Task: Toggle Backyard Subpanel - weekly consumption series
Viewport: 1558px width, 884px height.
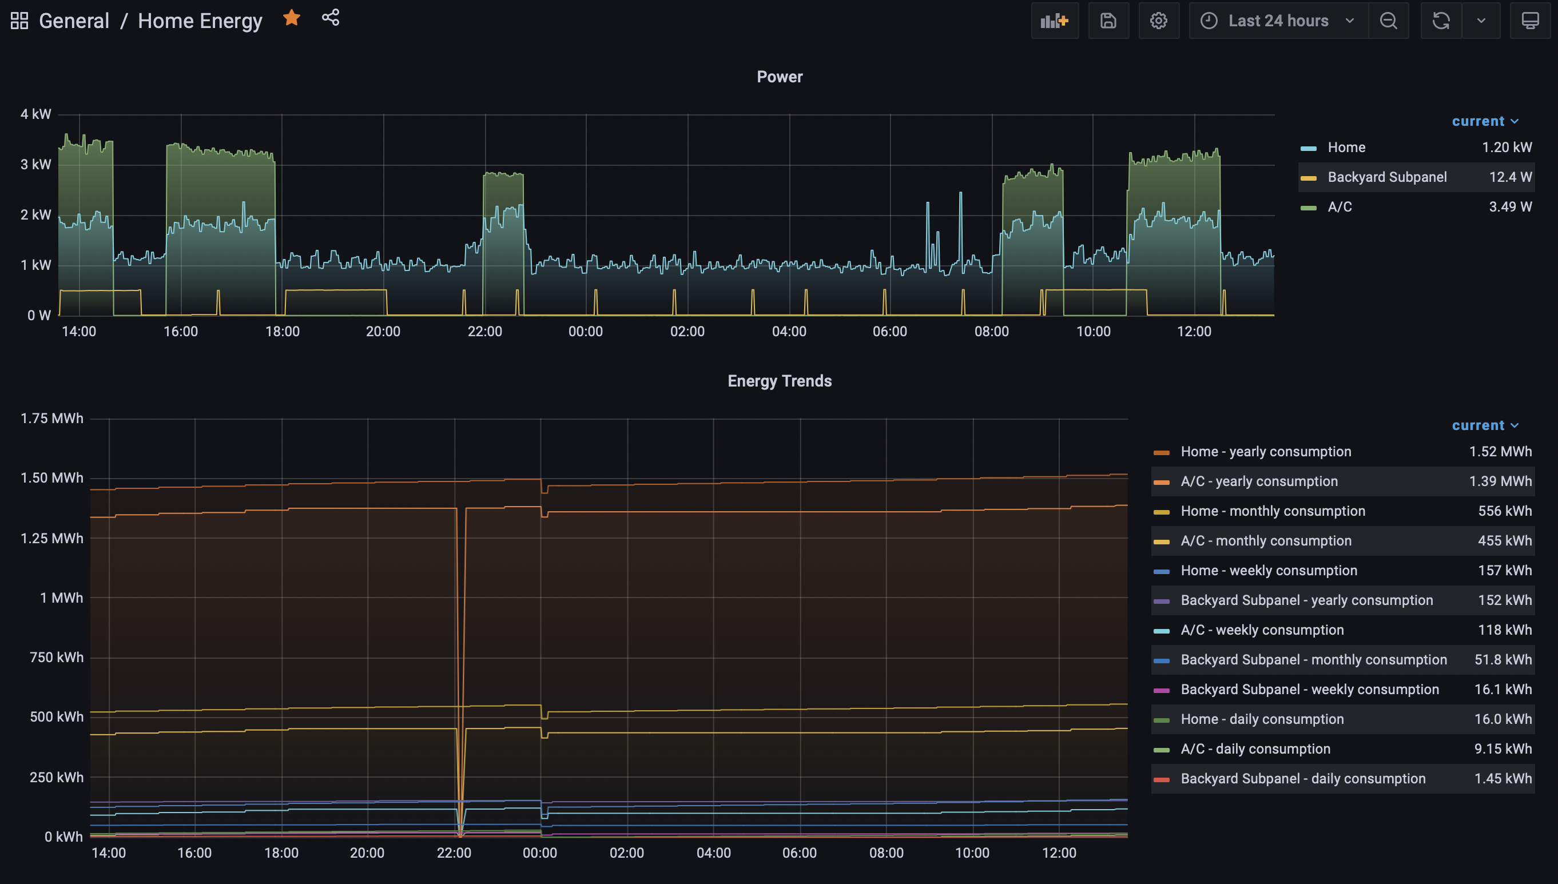Action: [x=1310, y=690]
